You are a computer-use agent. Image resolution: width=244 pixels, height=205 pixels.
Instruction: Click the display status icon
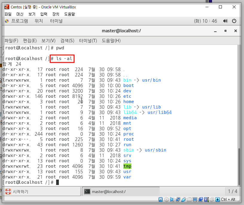tap(195, 199)
